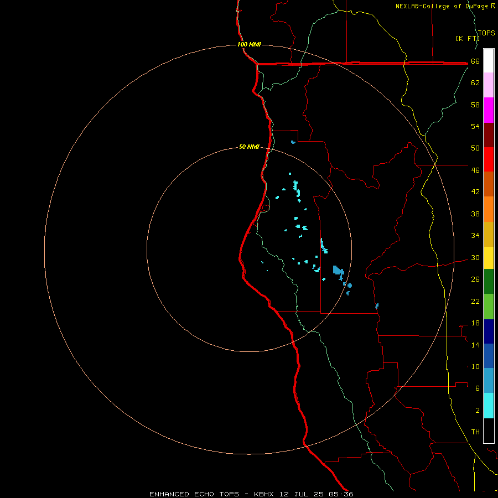Click the "TH" legend label
Image resolution: width=498 pixels, height=498 pixels.
pos(475,432)
